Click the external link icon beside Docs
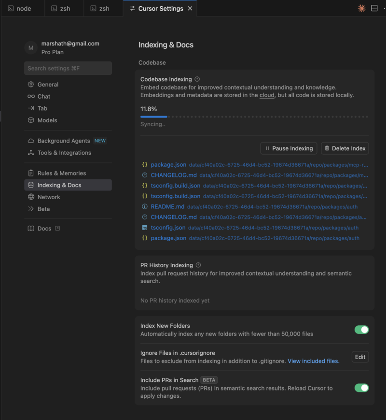 pos(57,229)
